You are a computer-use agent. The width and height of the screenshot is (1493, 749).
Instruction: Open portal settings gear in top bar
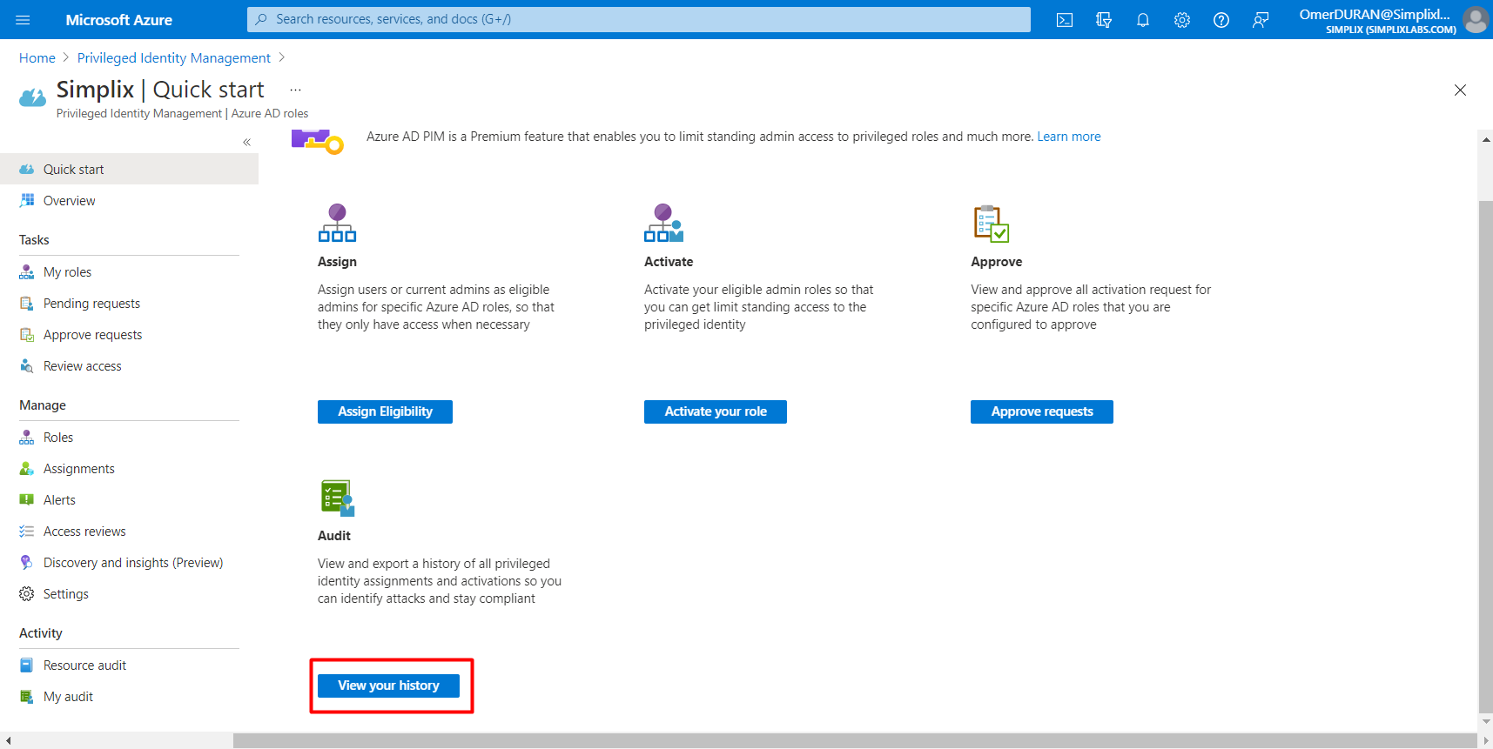1182,20
